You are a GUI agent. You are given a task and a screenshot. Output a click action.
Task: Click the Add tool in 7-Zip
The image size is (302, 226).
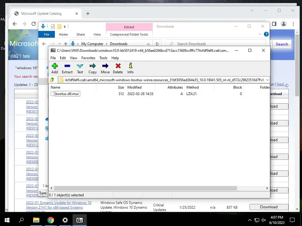[x=55, y=68]
